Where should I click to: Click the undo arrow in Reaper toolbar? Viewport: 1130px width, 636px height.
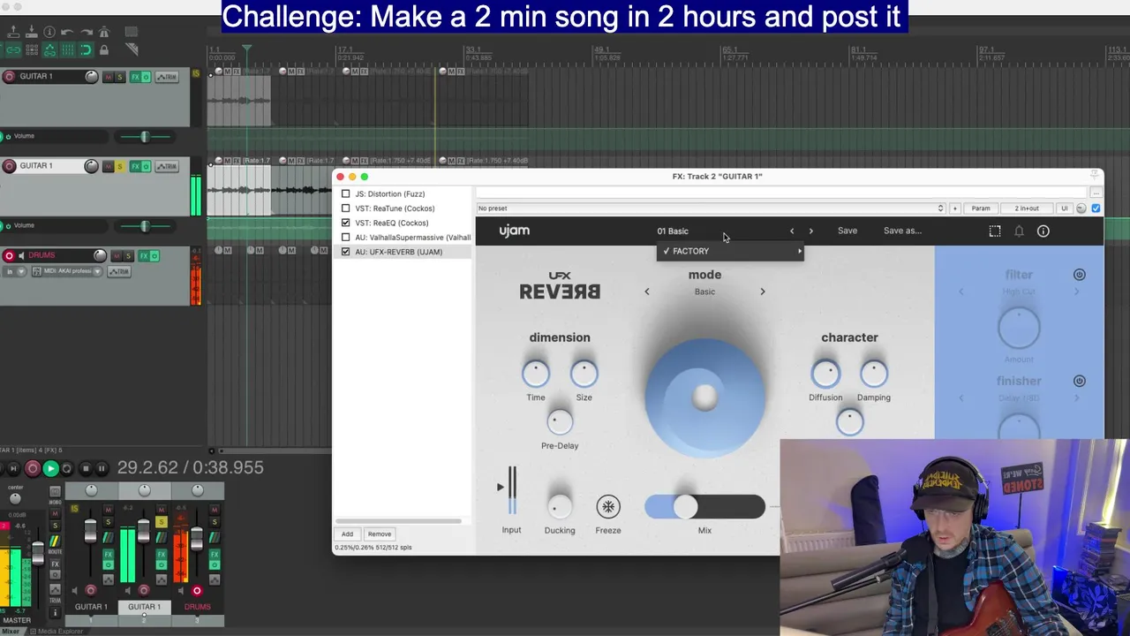(67, 32)
